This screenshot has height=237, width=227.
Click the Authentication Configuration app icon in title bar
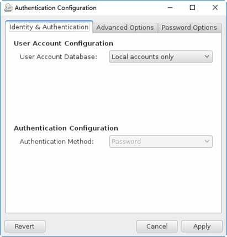pos(8,8)
